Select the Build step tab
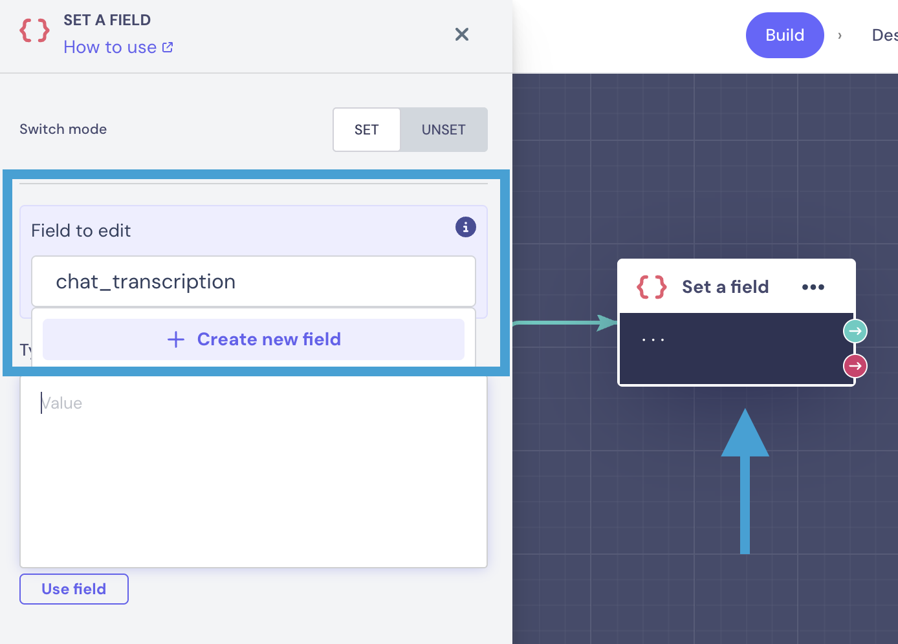The height and width of the screenshot is (644, 898). point(784,35)
